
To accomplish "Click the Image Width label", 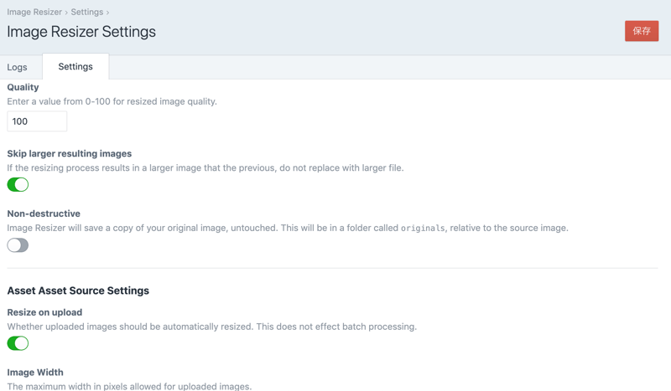I will [35, 372].
